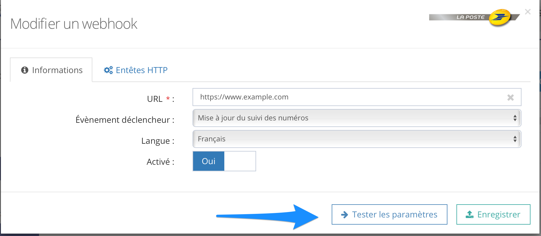Close the Modifier un webhook dialog

pyautogui.click(x=528, y=12)
